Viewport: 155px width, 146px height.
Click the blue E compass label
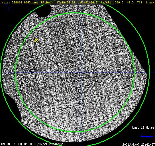point(9,9)
